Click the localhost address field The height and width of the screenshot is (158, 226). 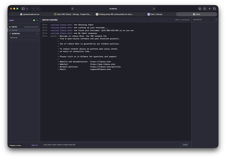113,9
